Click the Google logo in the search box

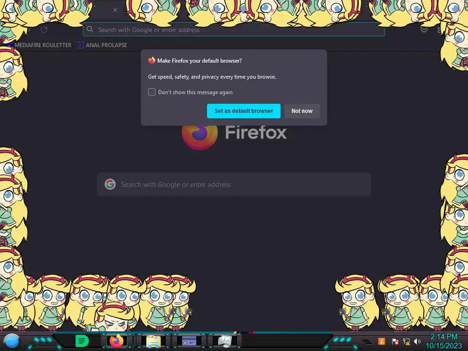pos(110,184)
